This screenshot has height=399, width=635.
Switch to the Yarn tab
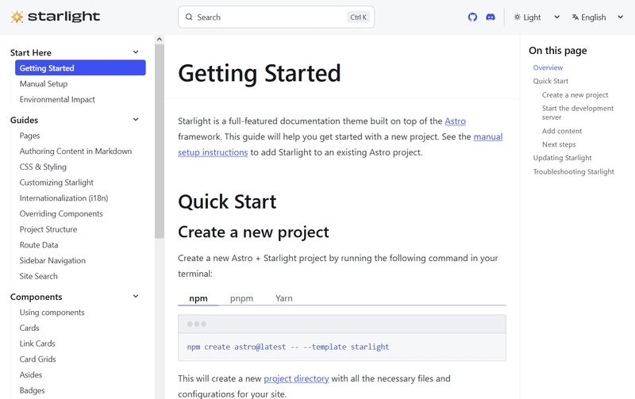coord(283,298)
